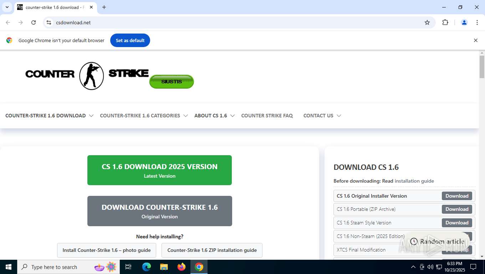Click the green SIUSTIS button
The height and width of the screenshot is (274, 485).
pyautogui.click(x=172, y=82)
